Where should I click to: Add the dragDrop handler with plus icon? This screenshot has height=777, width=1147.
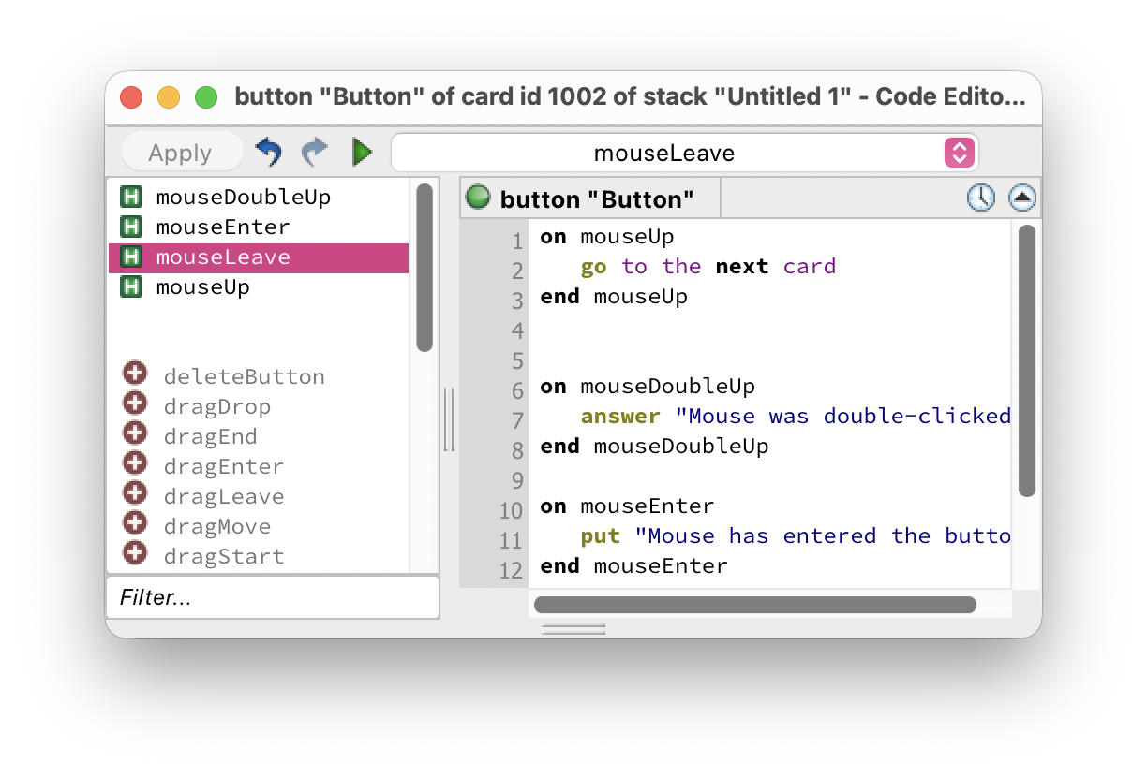pyautogui.click(x=135, y=403)
